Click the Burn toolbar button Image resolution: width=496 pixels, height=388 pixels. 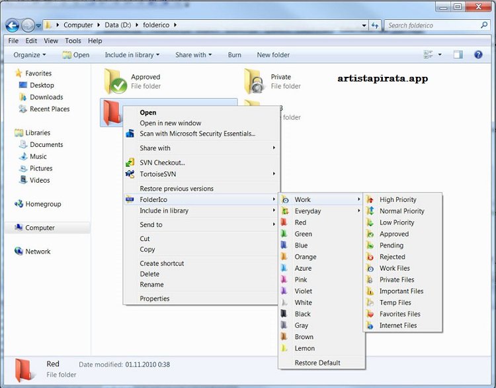click(x=234, y=55)
